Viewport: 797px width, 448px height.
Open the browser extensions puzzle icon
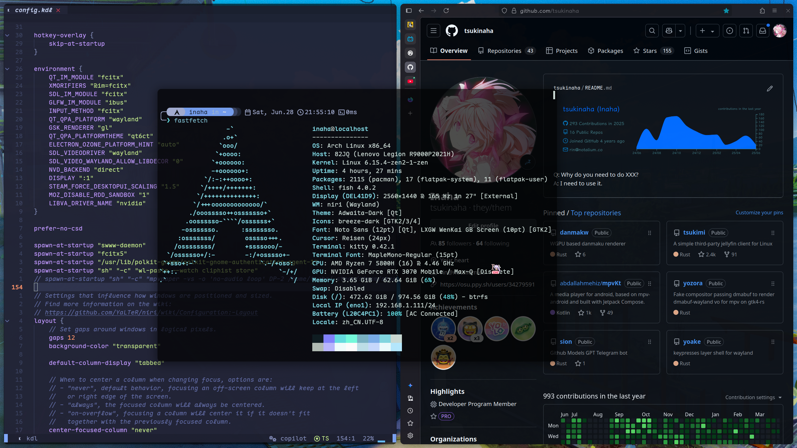click(x=762, y=11)
